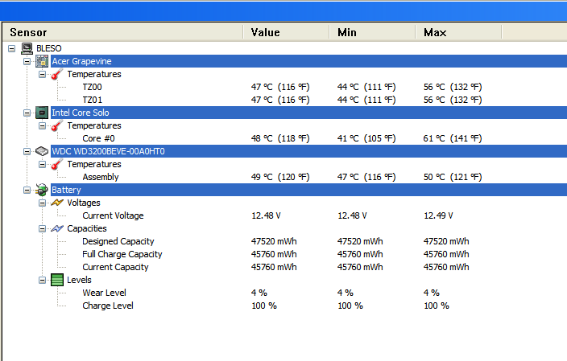Click the Voltages waveform icon
This screenshot has width=567, height=361.
point(57,203)
